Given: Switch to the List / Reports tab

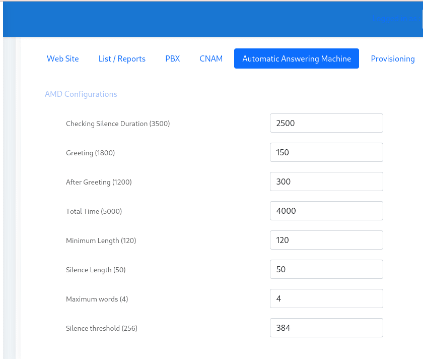Looking at the screenshot, I should click(122, 58).
